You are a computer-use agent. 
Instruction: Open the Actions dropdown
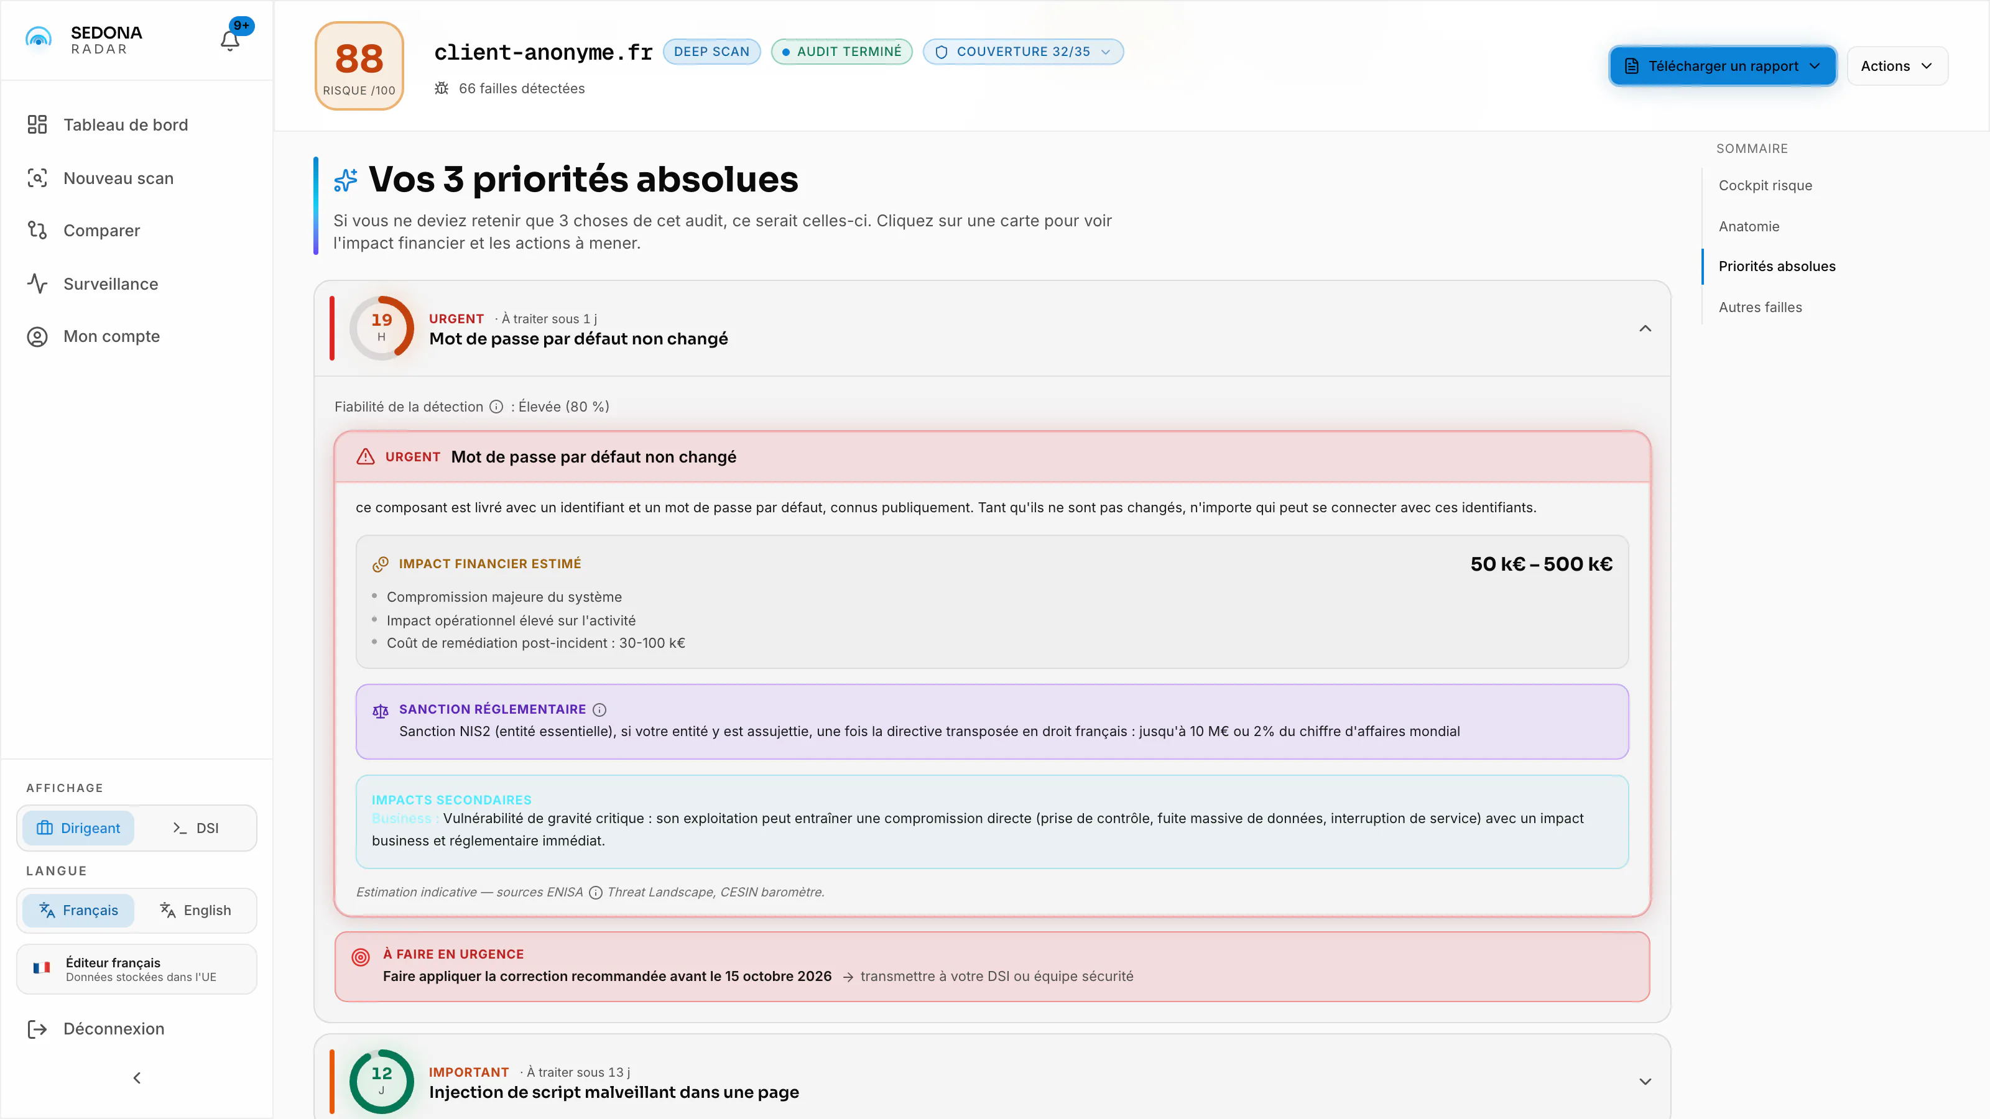1897,67
